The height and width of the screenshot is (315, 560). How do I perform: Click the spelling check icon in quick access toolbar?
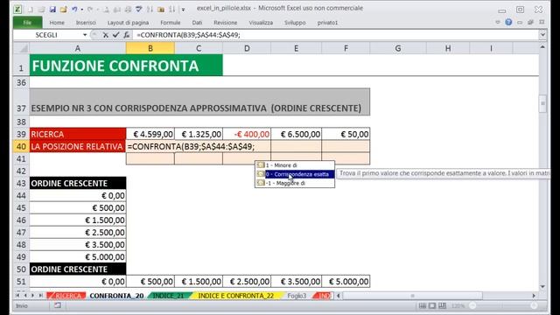pos(138,10)
